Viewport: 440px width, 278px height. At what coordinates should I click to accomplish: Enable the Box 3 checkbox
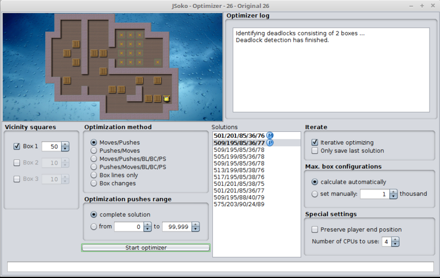17,179
